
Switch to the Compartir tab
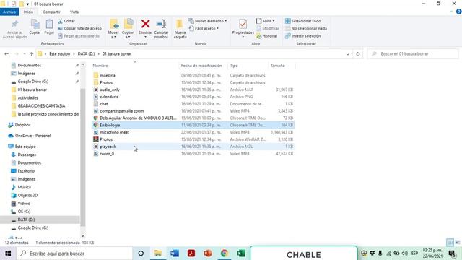51,12
